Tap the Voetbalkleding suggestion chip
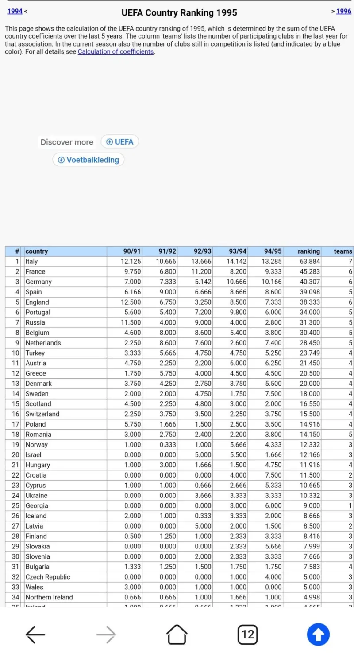354x662 pixels. click(88, 160)
